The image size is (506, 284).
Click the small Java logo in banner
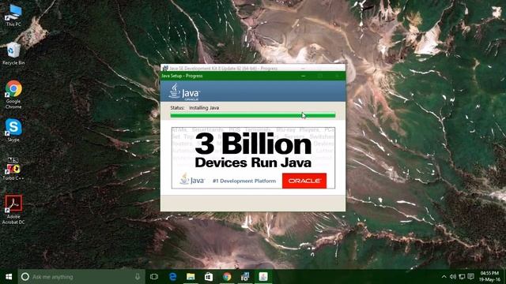tap(192, 179)
